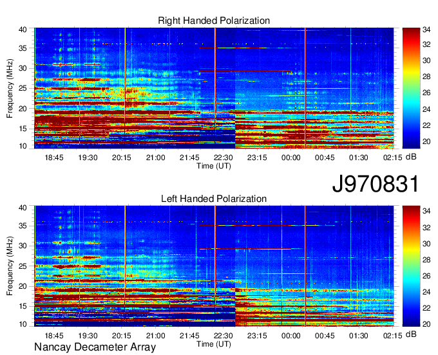The image size is (438, 355).
Task: Click the Right Handed Polarization title
Action: point(214,21)
